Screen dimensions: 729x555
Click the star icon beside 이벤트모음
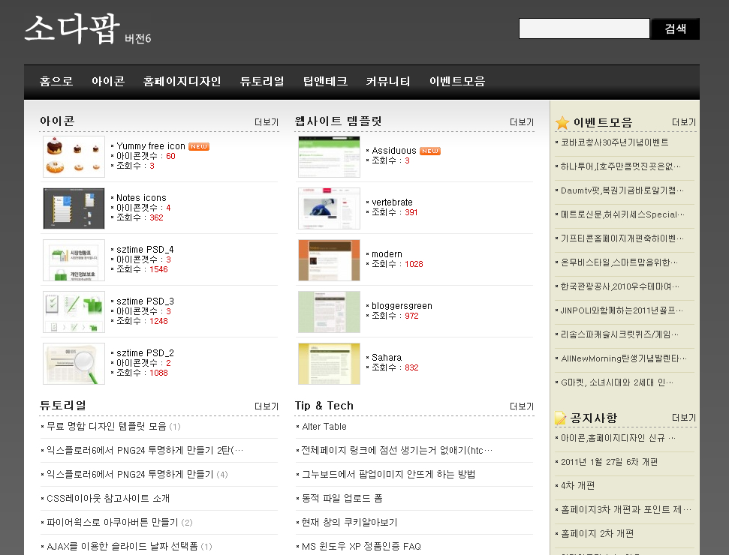click(562, 122)
